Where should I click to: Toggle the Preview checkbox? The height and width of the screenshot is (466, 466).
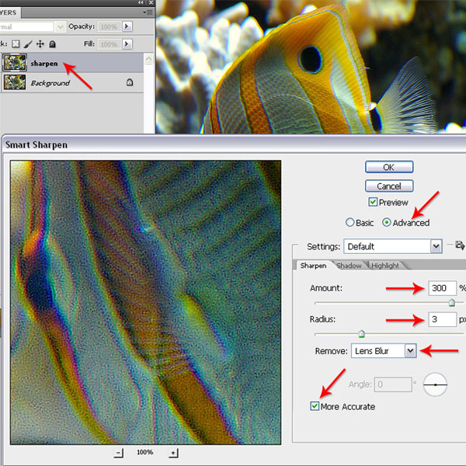pos(373,202)
